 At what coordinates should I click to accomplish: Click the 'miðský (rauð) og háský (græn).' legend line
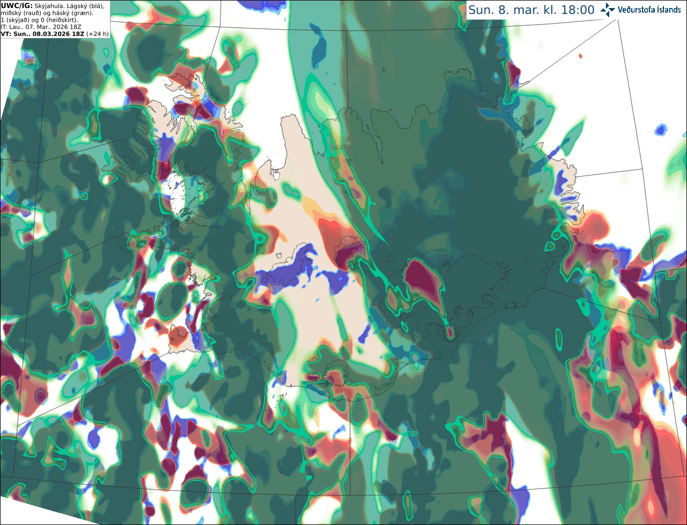47,13
